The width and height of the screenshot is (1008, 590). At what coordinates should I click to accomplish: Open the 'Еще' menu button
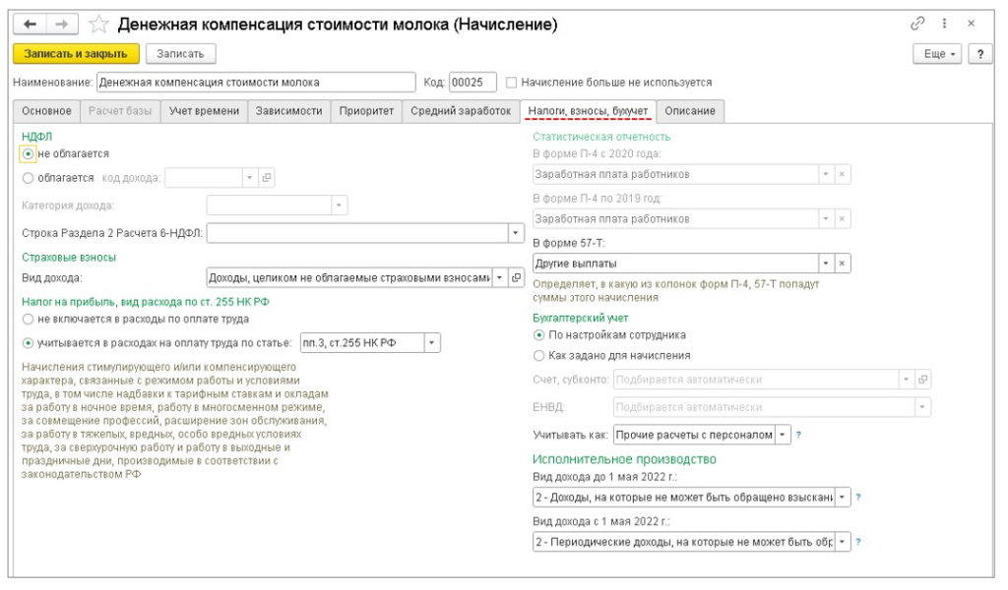[941, 52]
